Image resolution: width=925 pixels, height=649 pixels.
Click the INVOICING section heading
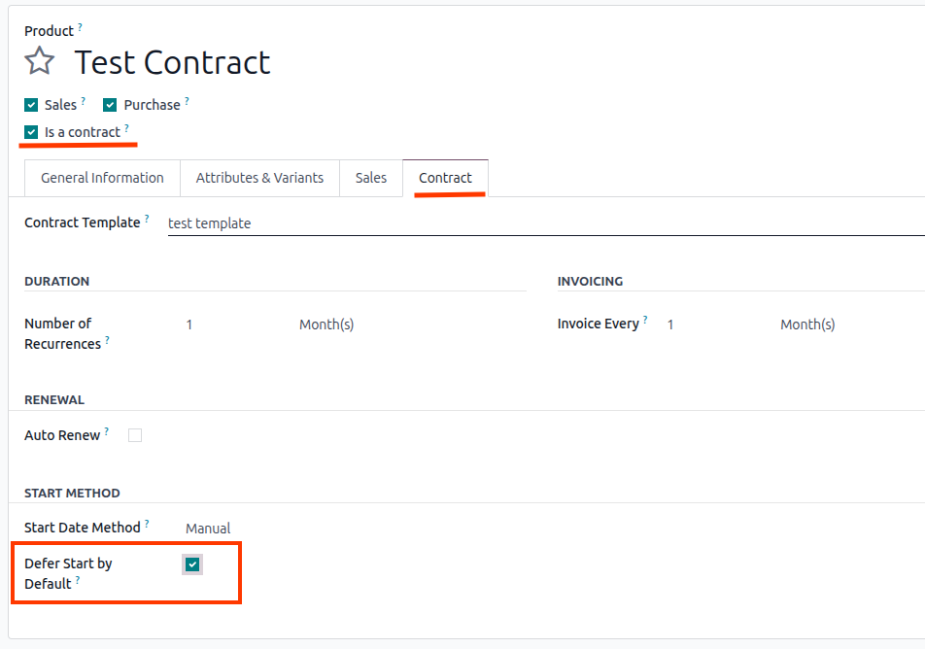590,281
